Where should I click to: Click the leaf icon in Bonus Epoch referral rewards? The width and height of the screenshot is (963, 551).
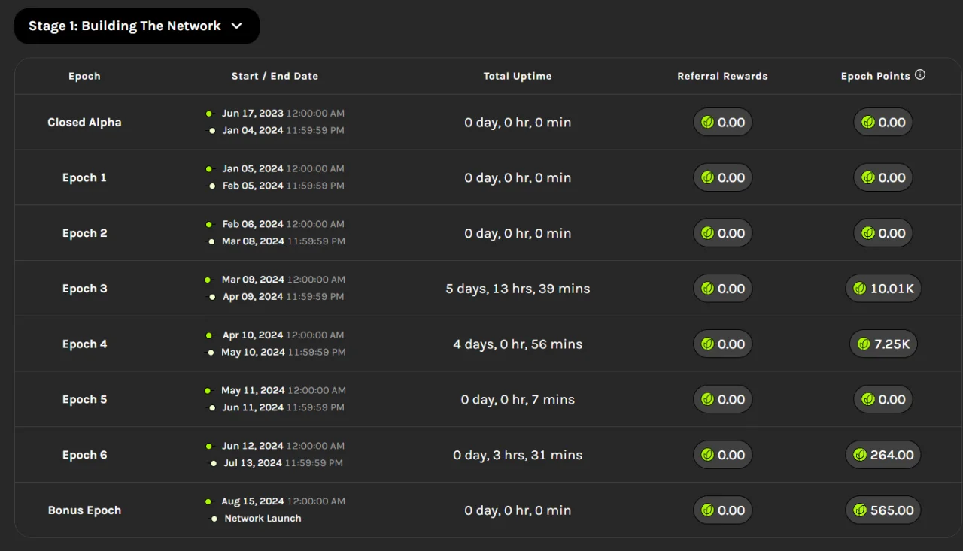(707, 510)
